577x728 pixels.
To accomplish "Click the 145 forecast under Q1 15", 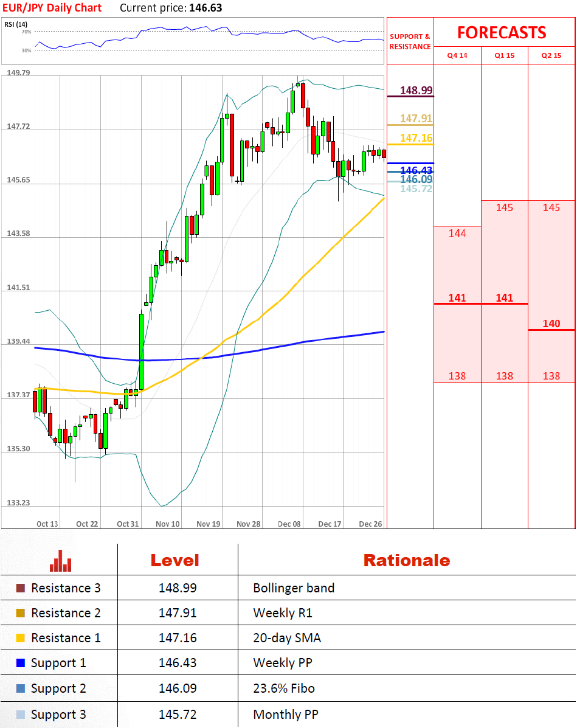I will click(x=505, y=207).
